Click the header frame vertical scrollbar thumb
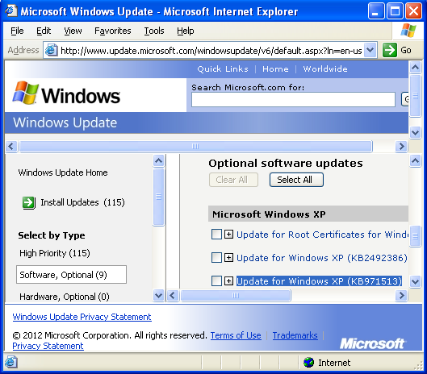This screenshot has width=427, height=374. click(415, 96)
